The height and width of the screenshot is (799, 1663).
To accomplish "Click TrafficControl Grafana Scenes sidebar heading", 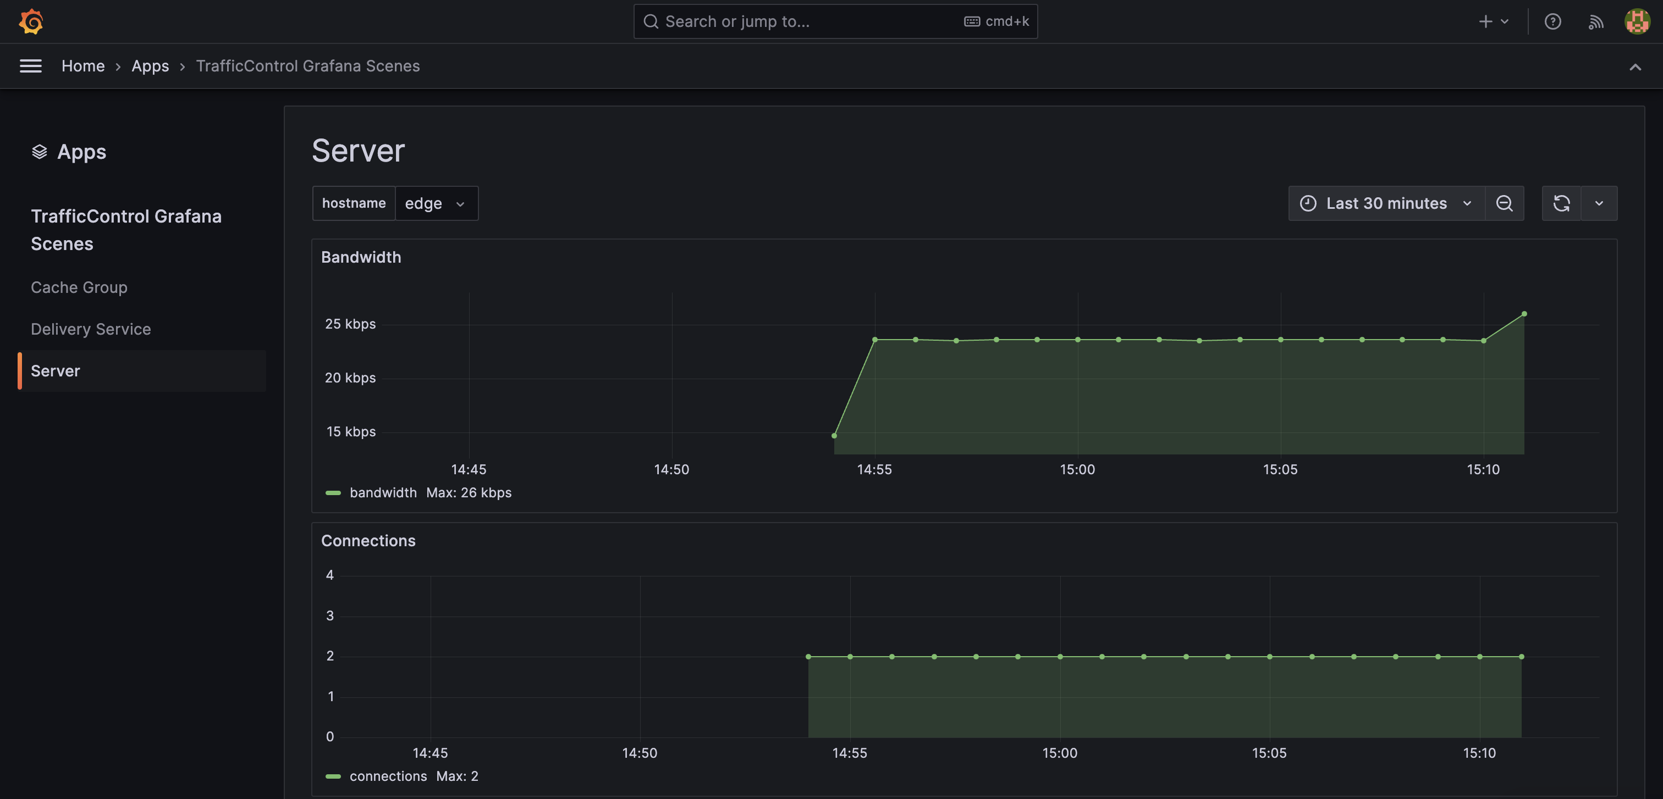I will [x=126, y=230].
